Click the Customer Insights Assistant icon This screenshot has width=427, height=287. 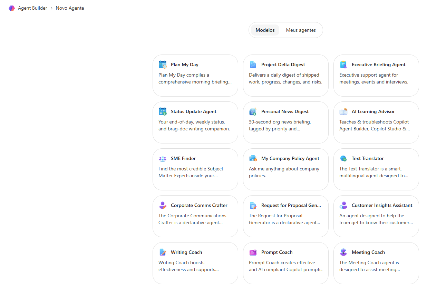point(343,205)
